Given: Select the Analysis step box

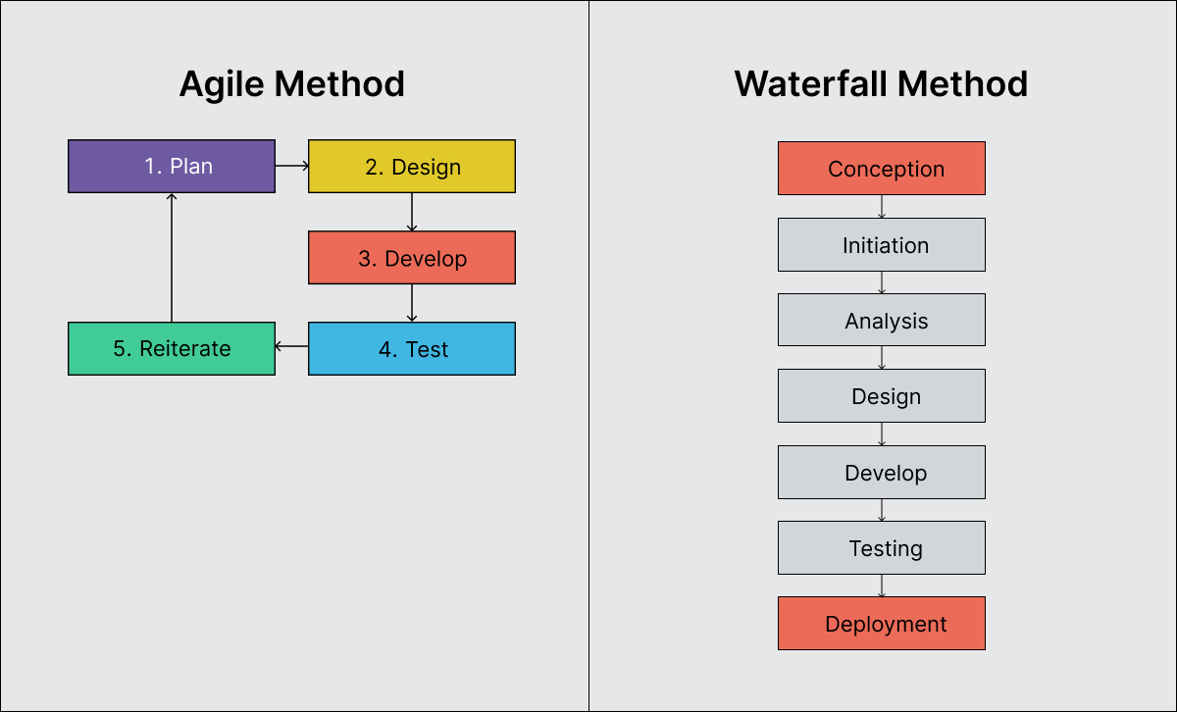Looking at the screenshot, I should [x=881, y=321].
